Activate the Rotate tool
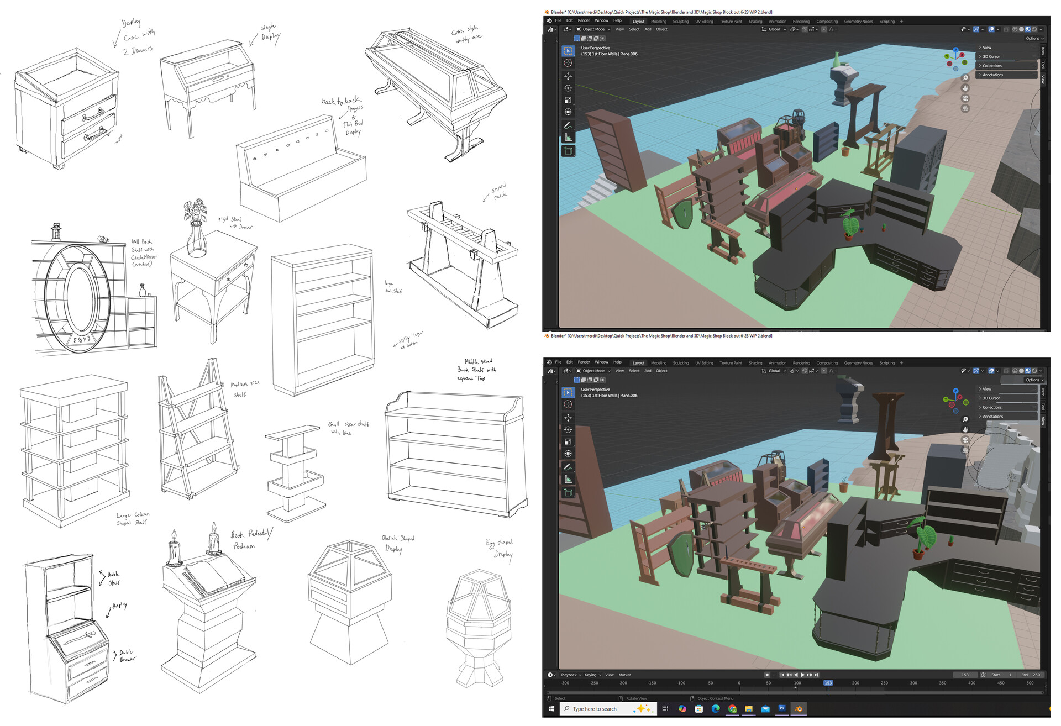Screen dimensions: 1061x726 568,88
